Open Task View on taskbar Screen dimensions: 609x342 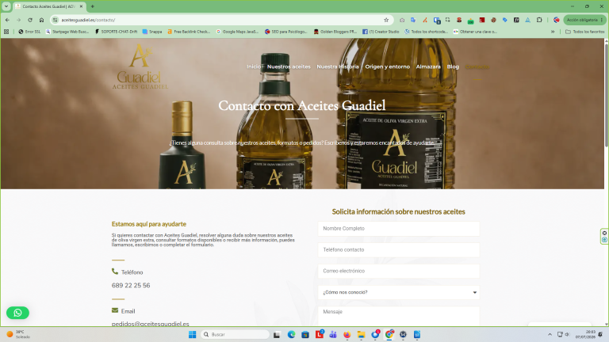tap(277, 334)
